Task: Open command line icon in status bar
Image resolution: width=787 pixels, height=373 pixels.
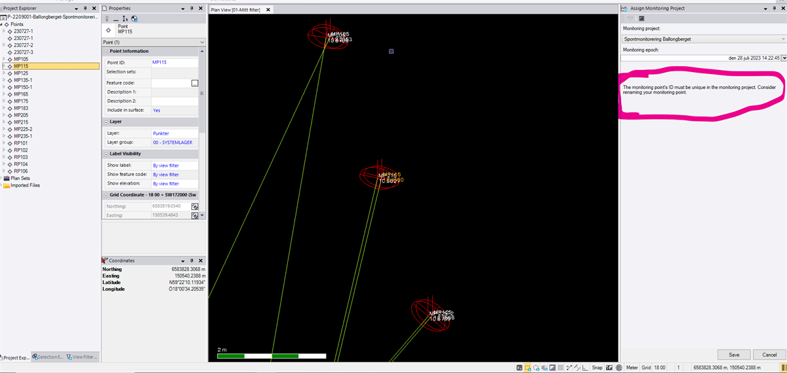Action: [519, 368]
